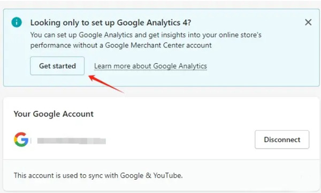Viewport: 321px width, 193px height.
Task: Click the teal info icon in banner
Action: point(17,22)
